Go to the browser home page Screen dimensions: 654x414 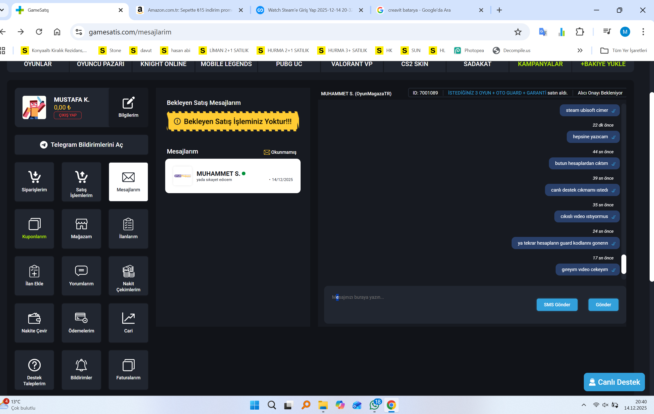57,32
